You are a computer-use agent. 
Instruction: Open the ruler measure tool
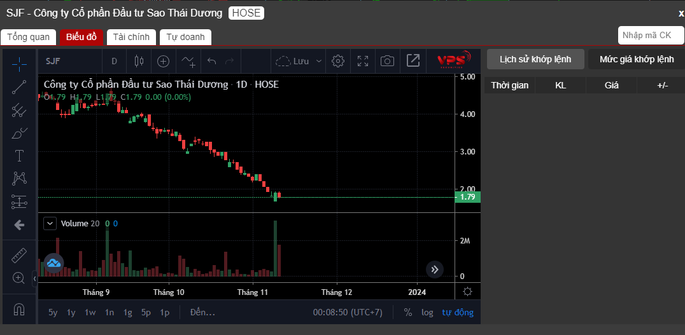19,255
